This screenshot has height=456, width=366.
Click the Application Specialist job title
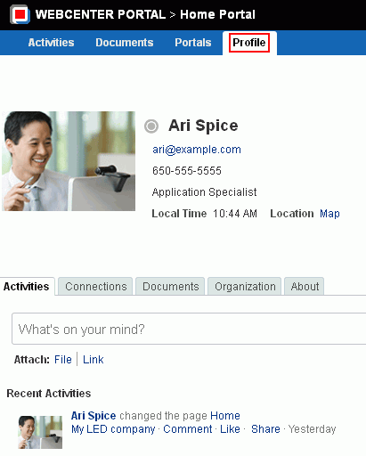204,192
